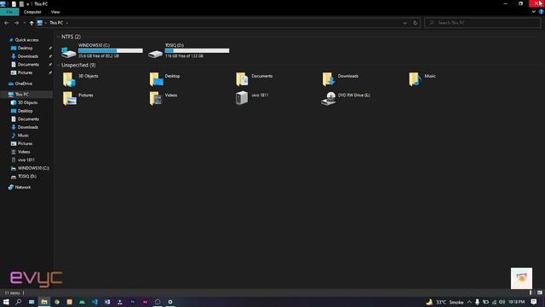Open taskbar Search magnifier
Screen dimensions: 545x307
coord(19,302)
